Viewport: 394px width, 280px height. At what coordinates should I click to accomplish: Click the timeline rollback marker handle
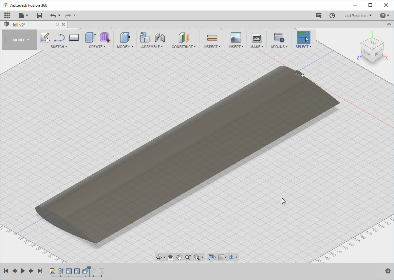coord(89,269)
